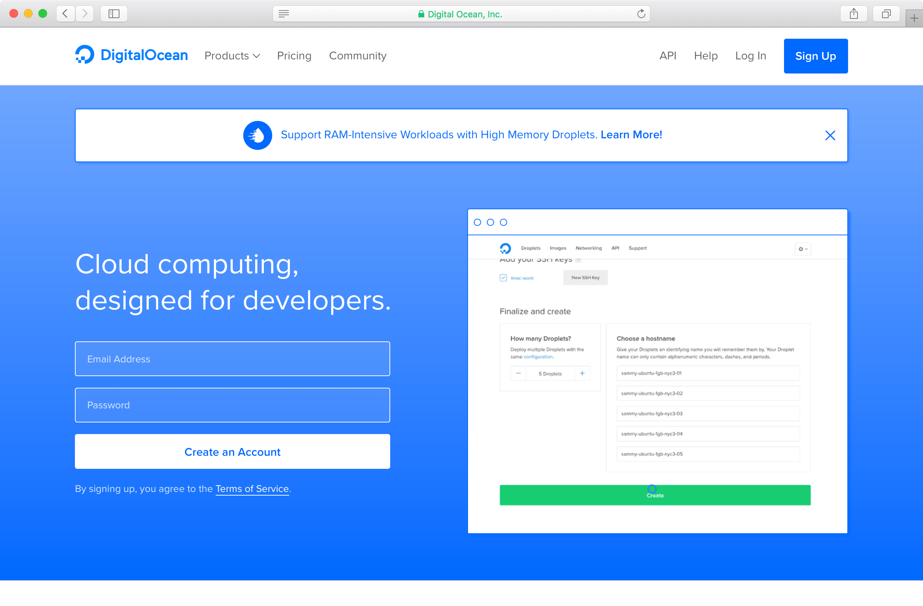923x606 pixels.
Task: Open the Terms of Service link
Action: [x=252, y=488]
